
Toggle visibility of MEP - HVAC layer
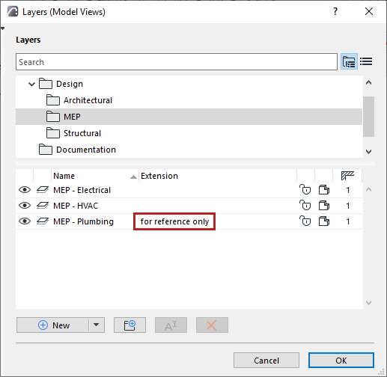tap(25, 206)
